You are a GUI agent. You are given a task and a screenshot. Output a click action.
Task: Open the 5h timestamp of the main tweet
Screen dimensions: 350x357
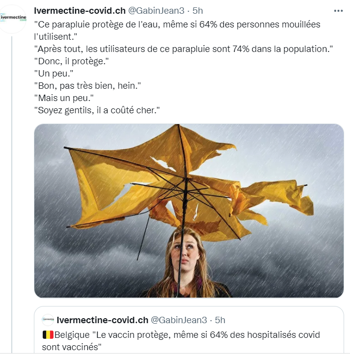(x=197, y=11)
